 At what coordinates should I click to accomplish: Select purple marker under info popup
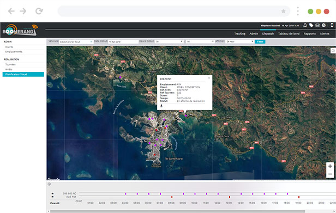(186, 115)
